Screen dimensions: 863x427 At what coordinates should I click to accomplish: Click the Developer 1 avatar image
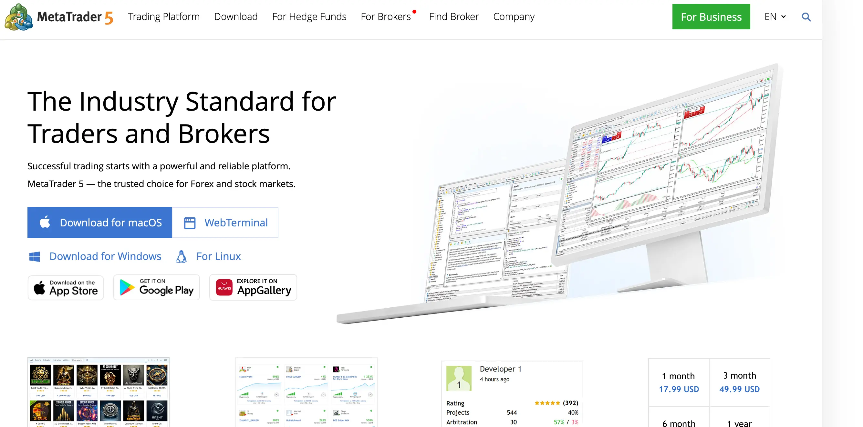tap(459, 378)
